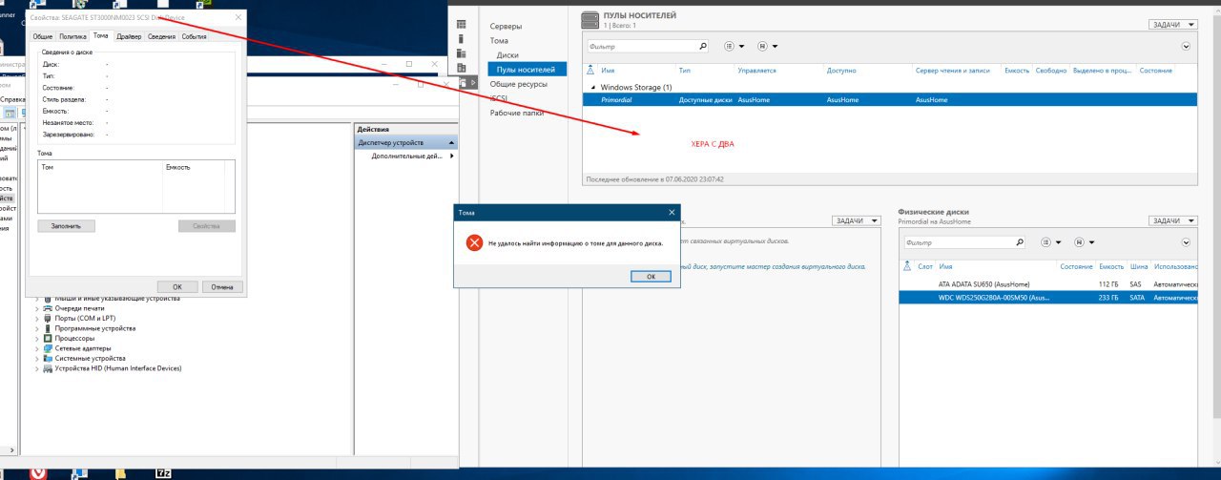Expand Порты (COM и LPT) node
The image size is (1221, 480).
37,318
